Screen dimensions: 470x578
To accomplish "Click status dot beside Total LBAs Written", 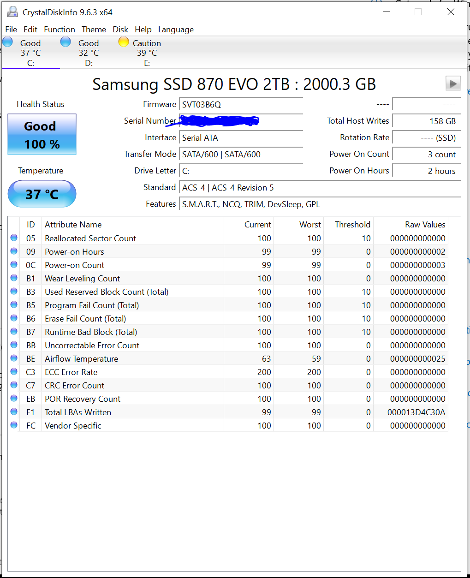I will click(x=14, y=412).
